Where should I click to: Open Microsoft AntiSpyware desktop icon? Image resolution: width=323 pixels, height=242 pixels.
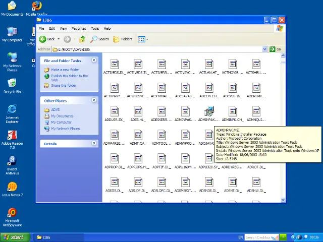click(12, 213)
